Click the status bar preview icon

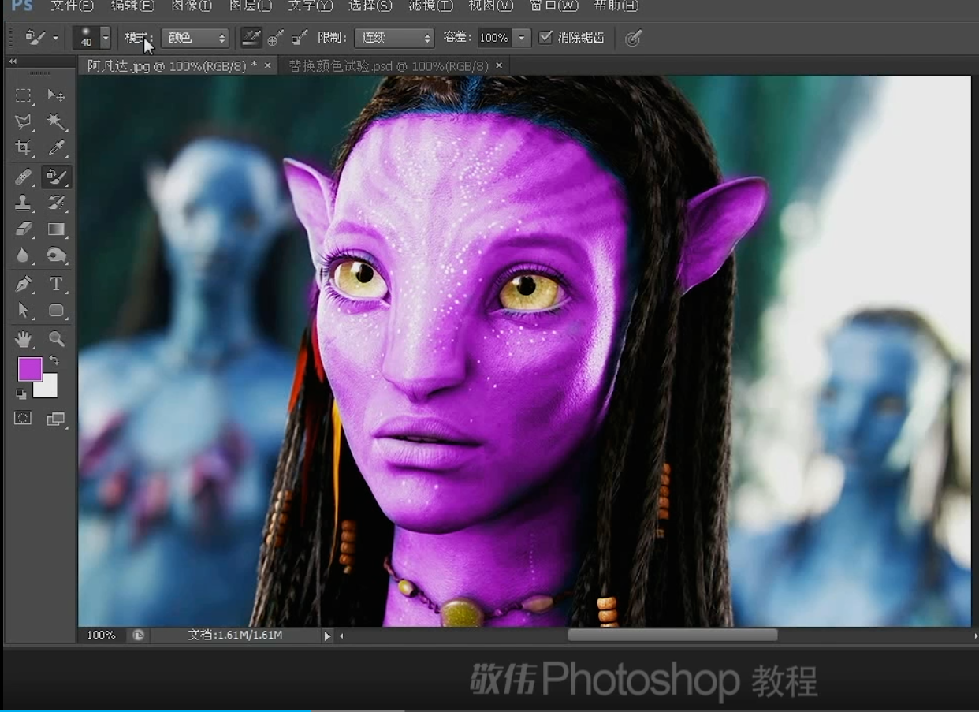click(x=139, y=636)
